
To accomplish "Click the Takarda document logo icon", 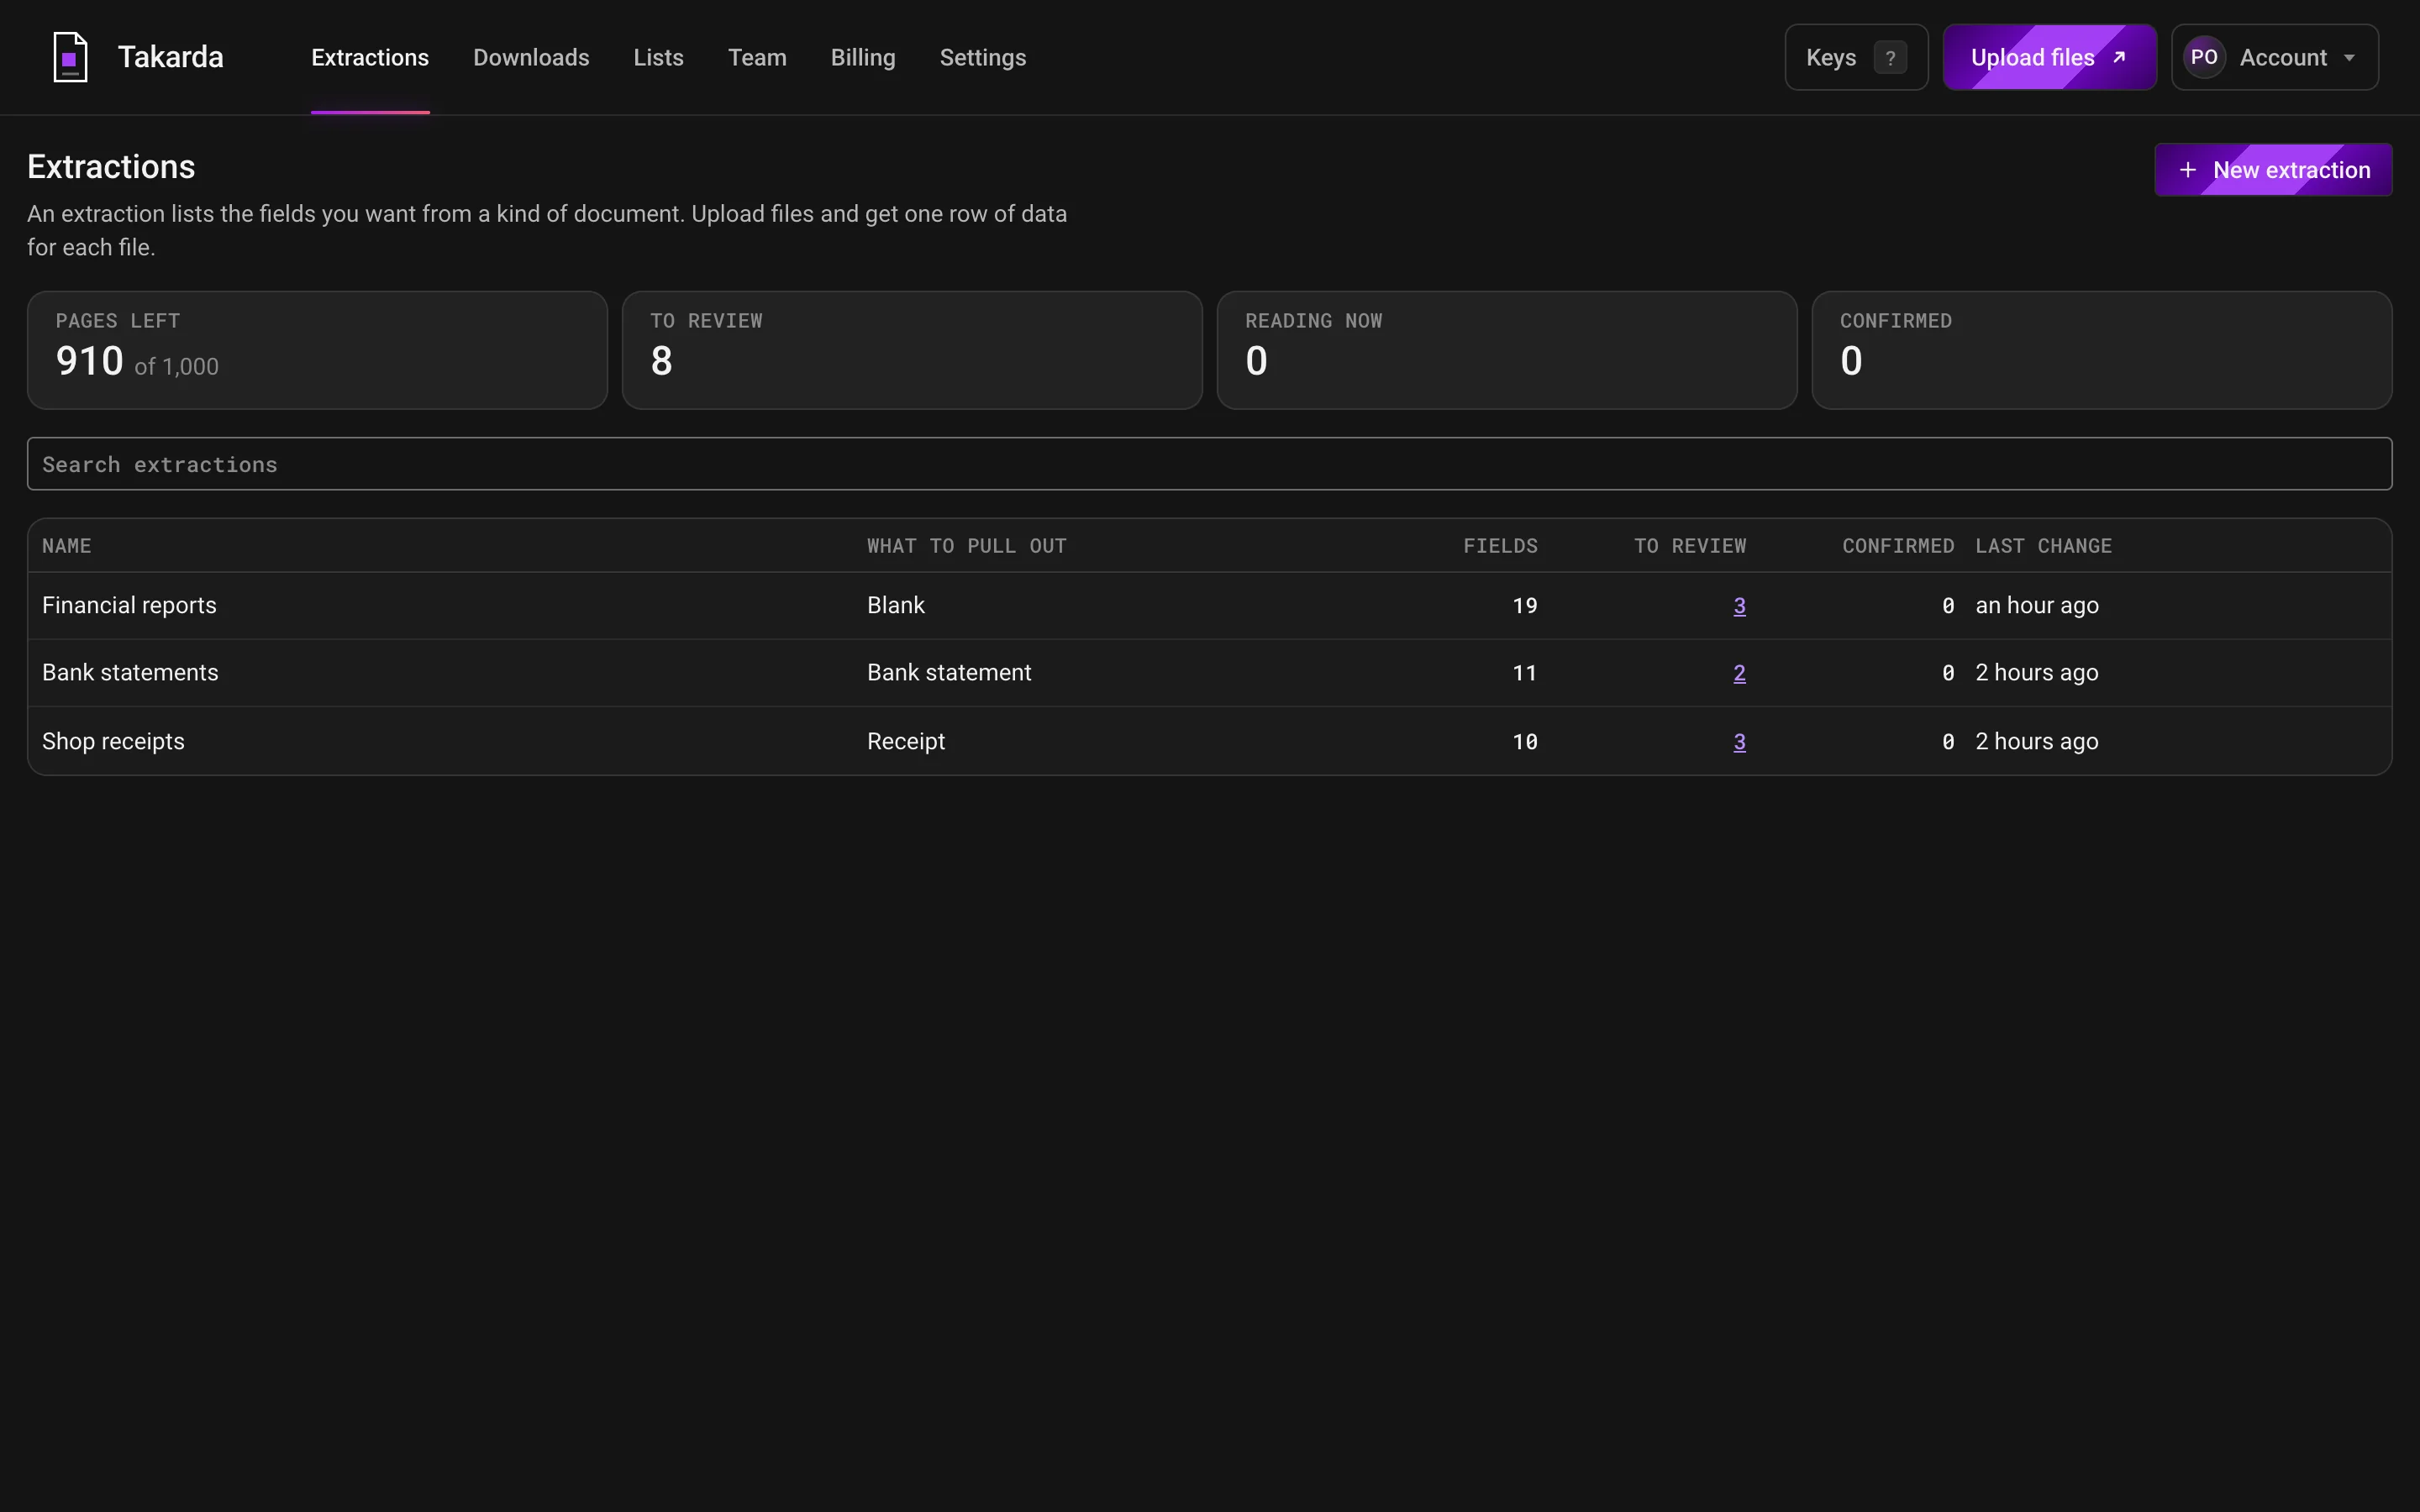I will 70,57.
